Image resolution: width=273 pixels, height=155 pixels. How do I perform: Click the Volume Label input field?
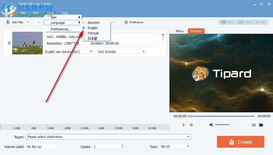coord(41,147)
